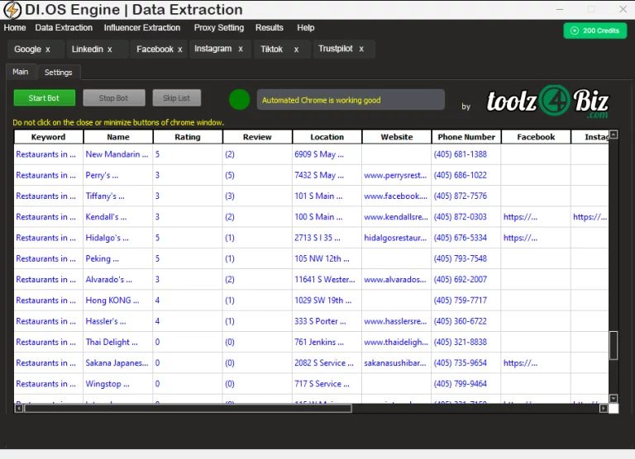Open the Results menu
Screen dimensions: 635x459
coord(270,27)
